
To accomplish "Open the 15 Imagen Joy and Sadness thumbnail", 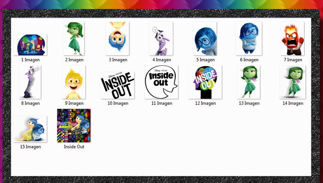I will point(30,129).
